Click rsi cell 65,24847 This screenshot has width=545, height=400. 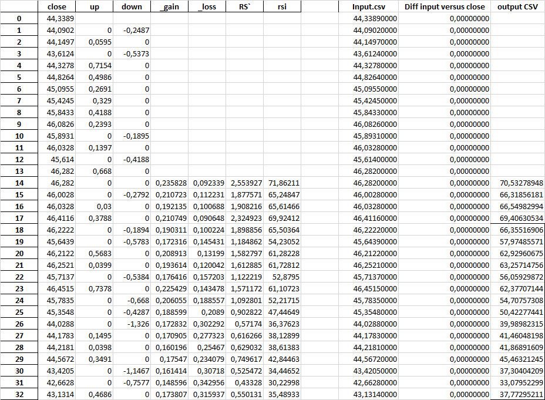pos(282,194)
